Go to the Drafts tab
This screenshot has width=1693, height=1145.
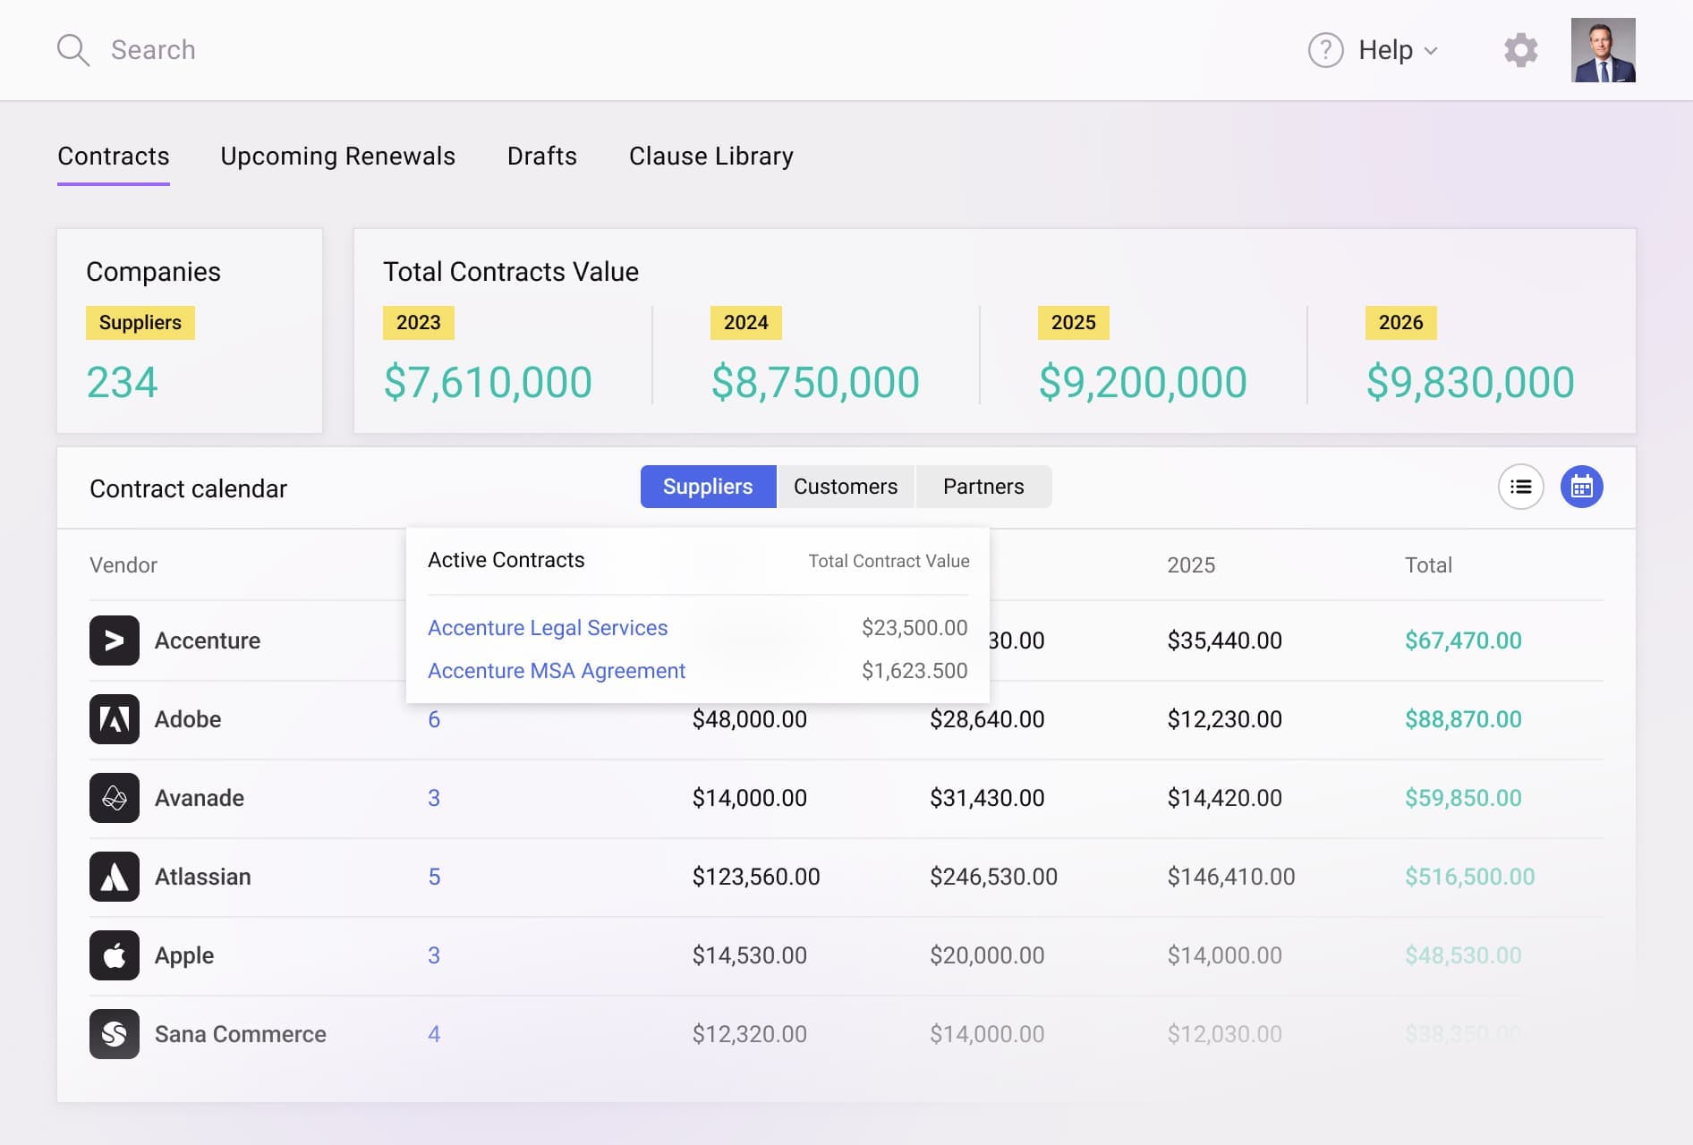pos(542,157)
